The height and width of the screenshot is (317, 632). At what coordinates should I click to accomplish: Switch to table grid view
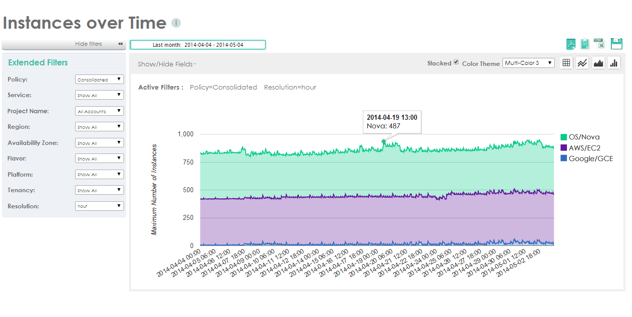coord(566,63)
